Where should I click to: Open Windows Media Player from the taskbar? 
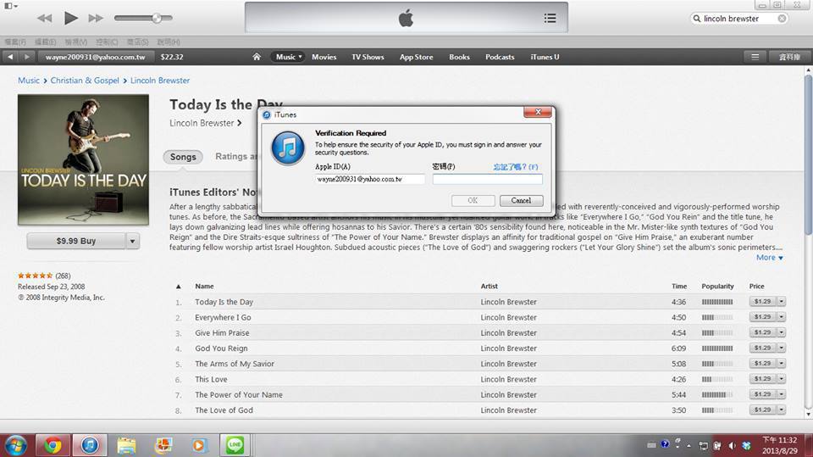click(198, 446)
